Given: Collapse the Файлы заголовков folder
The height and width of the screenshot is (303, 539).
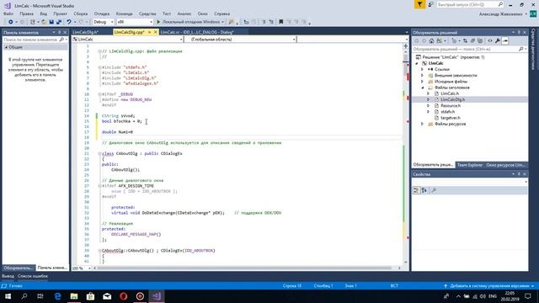Looking at the screenshot, I should pyautogui.click(x=423, y=88).
